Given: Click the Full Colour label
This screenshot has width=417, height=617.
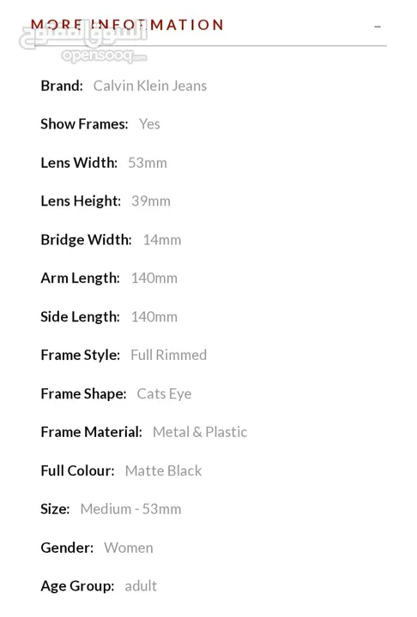Looking at the screenshot, I should tap(77, 470).
